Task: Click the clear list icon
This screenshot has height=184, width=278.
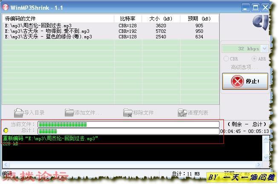Action: click(x=182, y=113)
